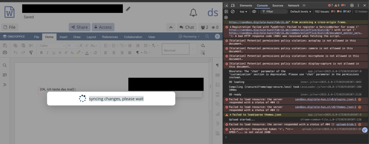The width and height of the screenshot is (369, 144).
Task: Click the print icon in the toolbar
Action: click(5, 53)
